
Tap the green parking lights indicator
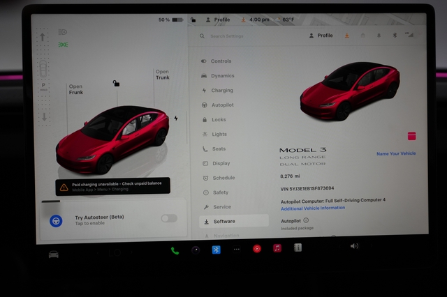[x=63, y=45]
